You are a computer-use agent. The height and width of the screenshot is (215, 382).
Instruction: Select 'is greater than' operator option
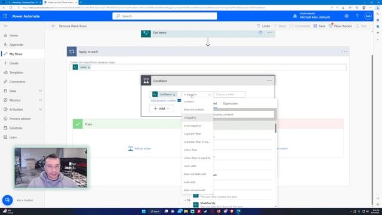pos(198,134)
